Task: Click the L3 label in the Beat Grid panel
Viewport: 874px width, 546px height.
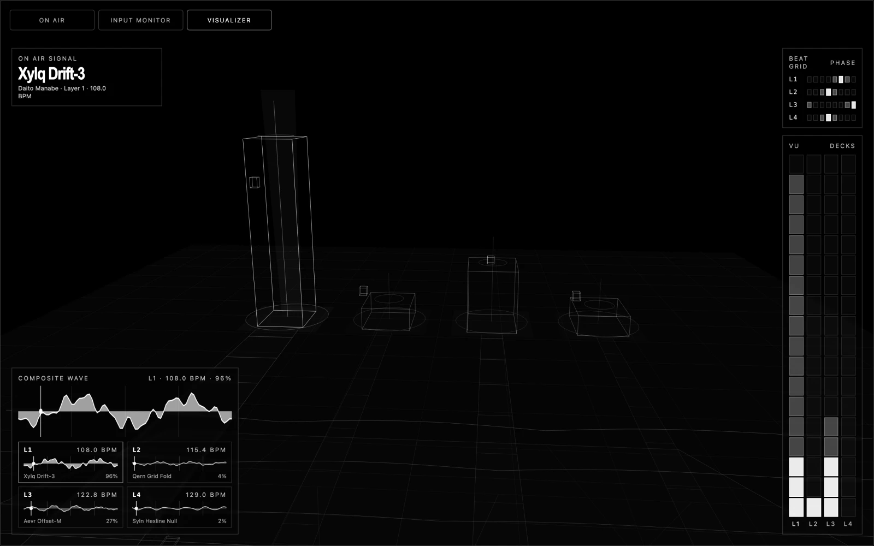Action: 792,105
